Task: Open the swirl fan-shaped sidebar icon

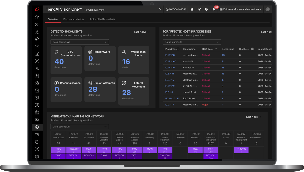Action: [37, 83]
